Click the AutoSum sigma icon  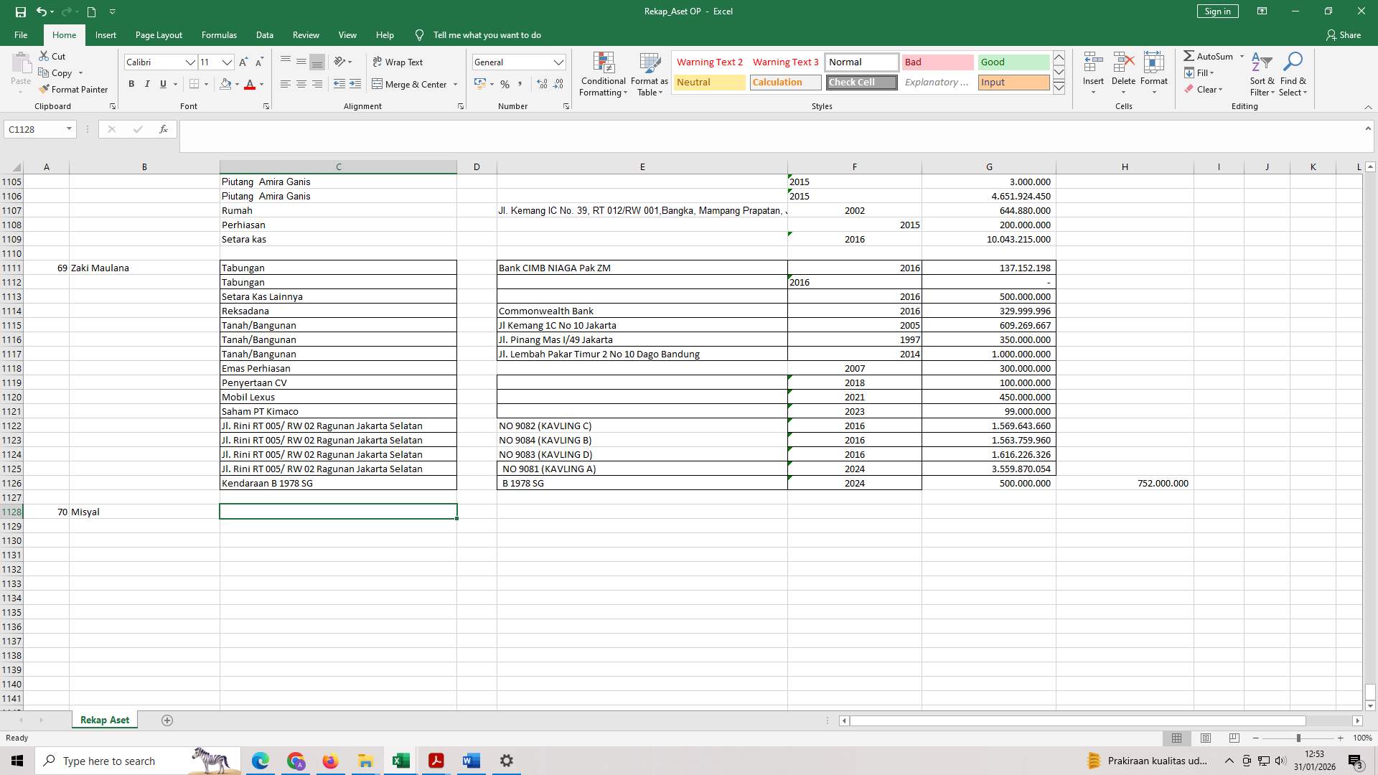(1189, 56)
